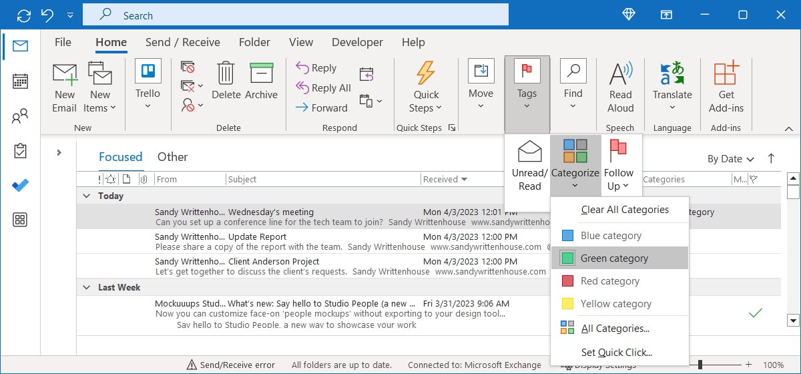801x374 pixels.
Task: Open the People contacts view
Action: click(20, 117)
